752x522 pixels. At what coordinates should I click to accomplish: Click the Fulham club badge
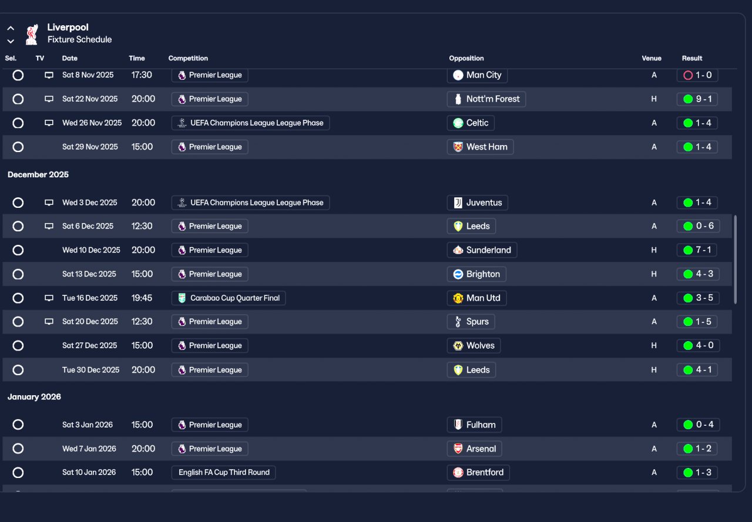pos(458,425)
